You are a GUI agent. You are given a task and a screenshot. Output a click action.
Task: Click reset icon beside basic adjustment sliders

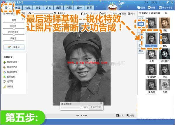coord(23,19)
